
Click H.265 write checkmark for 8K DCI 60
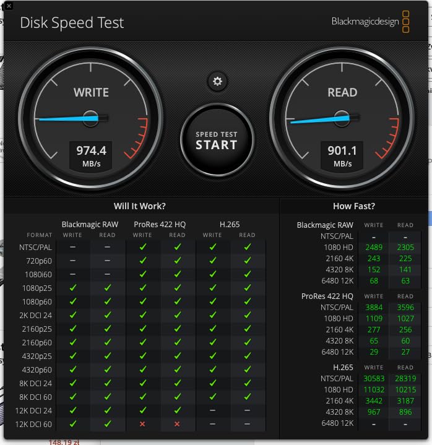(212, 397)
